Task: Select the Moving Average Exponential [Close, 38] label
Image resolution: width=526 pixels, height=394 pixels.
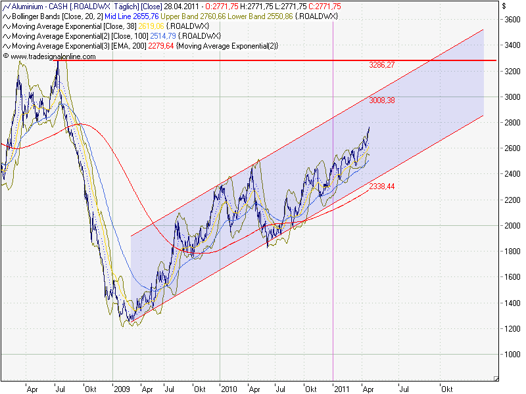Action: (74, 26)
